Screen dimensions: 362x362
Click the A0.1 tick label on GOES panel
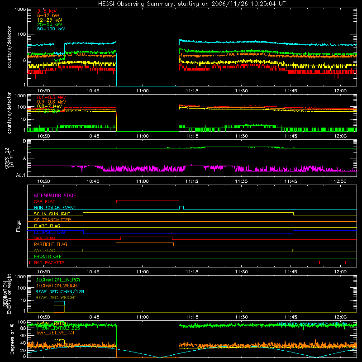pos(21,175)
